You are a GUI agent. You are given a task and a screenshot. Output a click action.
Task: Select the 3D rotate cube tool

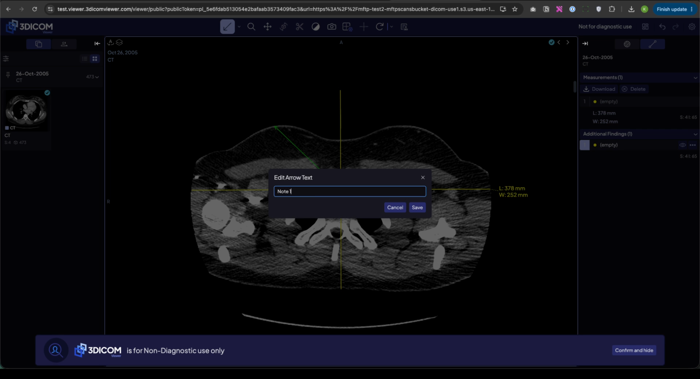tap(284, 27)
